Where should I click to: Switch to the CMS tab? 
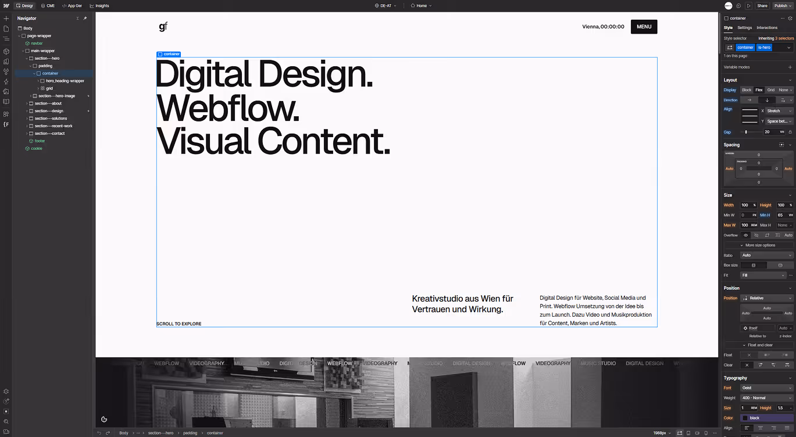pos(49,5)
